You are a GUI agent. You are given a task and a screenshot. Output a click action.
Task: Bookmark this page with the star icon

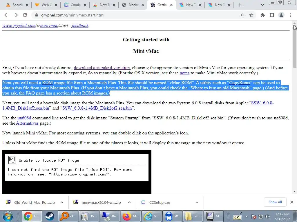(251, 15)
